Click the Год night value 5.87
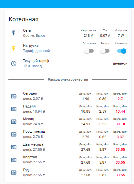 pos(103,175)
